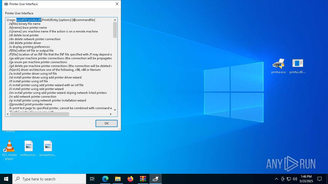Click the '/b[name] base printer name' line
This screenshot has height=184, width=328.
tap(28, 28)
